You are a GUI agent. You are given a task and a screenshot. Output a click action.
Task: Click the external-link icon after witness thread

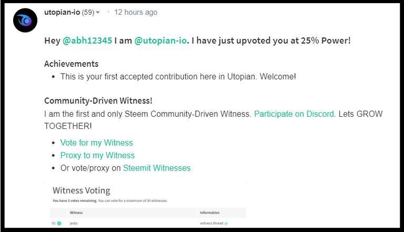[226, 224]
